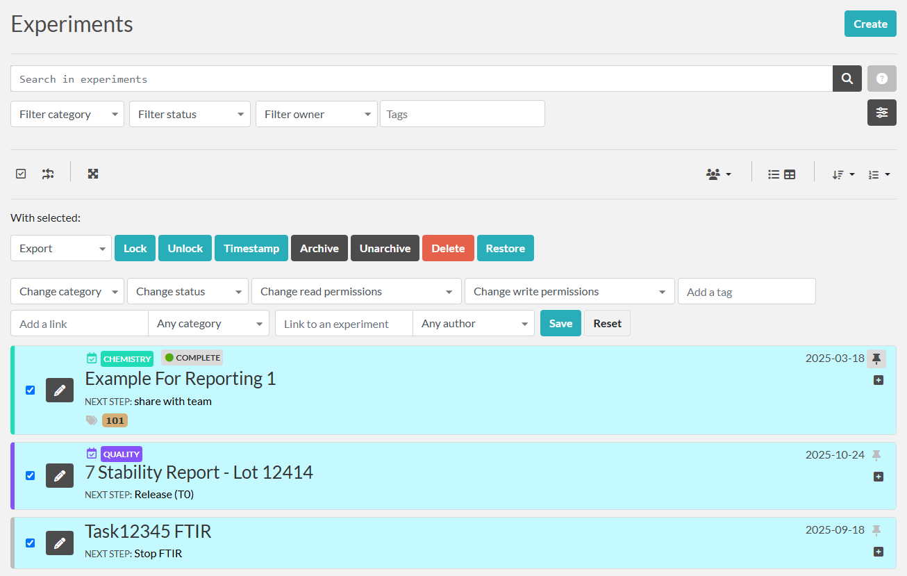Open the search help question mark icon
Viewport: 907px width, 576px height.
(x=881, y=79)
